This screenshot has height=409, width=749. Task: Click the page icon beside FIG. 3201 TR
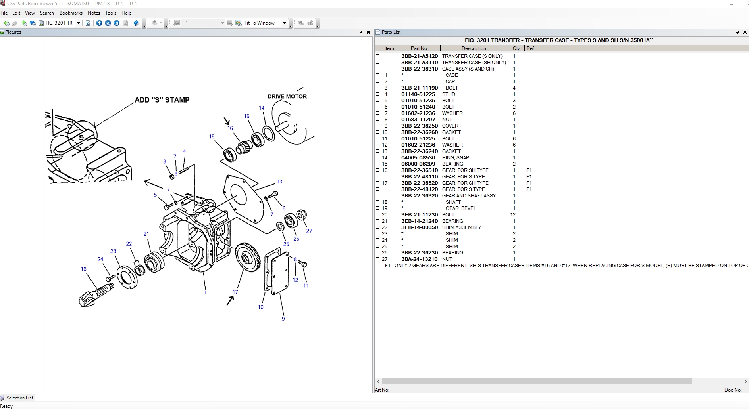pyautogui.click(x=41, y=23)
